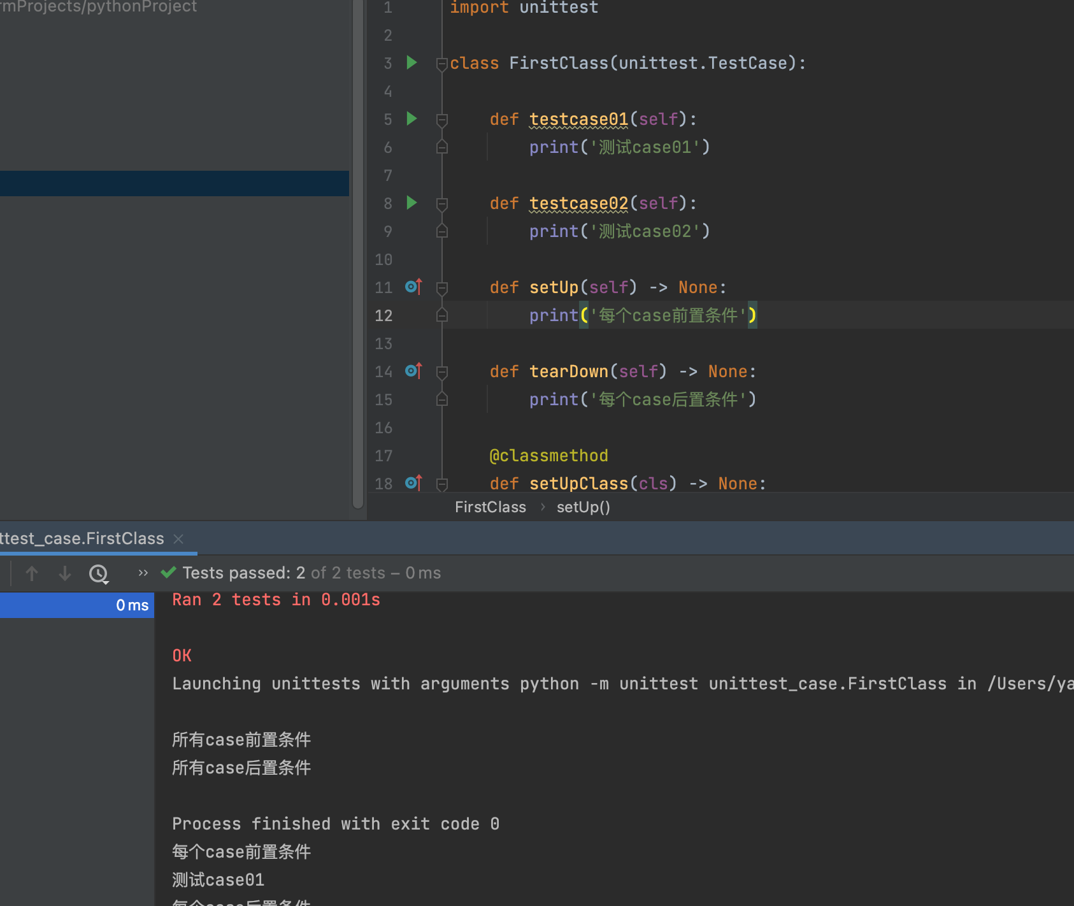Click 'Ran 2 tests in 0.001s' output
The image size is (1074, 906).
(x=276, y=600)
